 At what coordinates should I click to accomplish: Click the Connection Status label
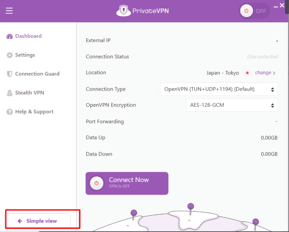[107, 56]
